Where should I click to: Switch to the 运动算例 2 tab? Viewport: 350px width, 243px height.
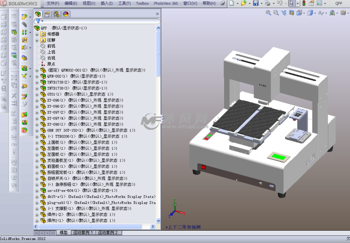click(x=108, y=232)
